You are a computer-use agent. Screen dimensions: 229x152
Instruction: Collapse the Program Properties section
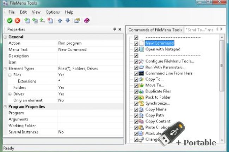(x=5, y=107)
